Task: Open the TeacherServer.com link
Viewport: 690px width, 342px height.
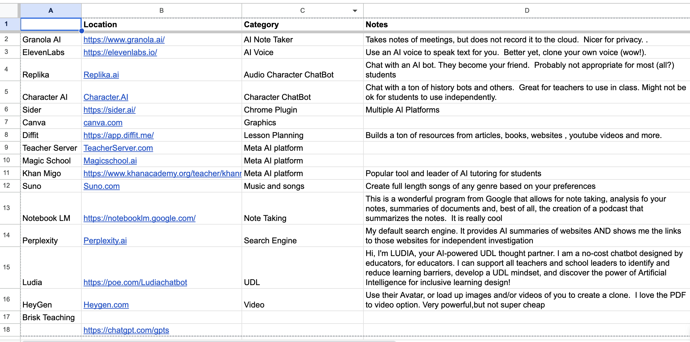Action: (x=118, y=148)
